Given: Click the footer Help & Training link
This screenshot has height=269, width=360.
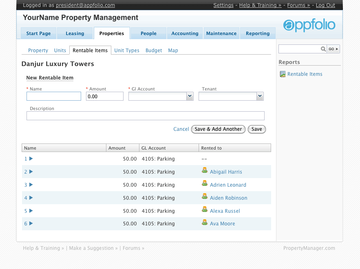Looking at the screenshot, I should coord(43,248).
